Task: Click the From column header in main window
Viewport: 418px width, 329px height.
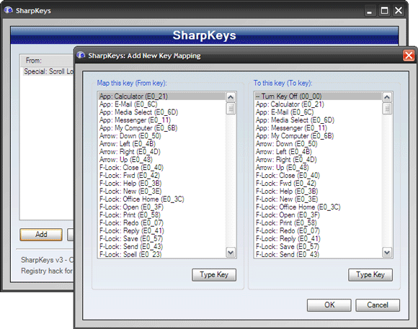Action: pos(47,60)
